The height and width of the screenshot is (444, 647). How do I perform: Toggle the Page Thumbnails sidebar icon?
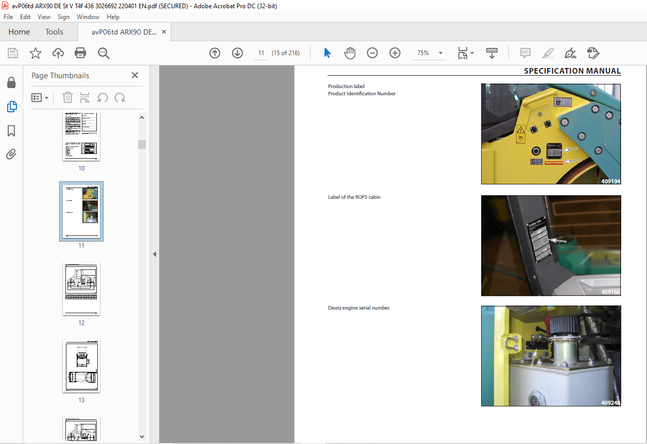coord(11,107)
